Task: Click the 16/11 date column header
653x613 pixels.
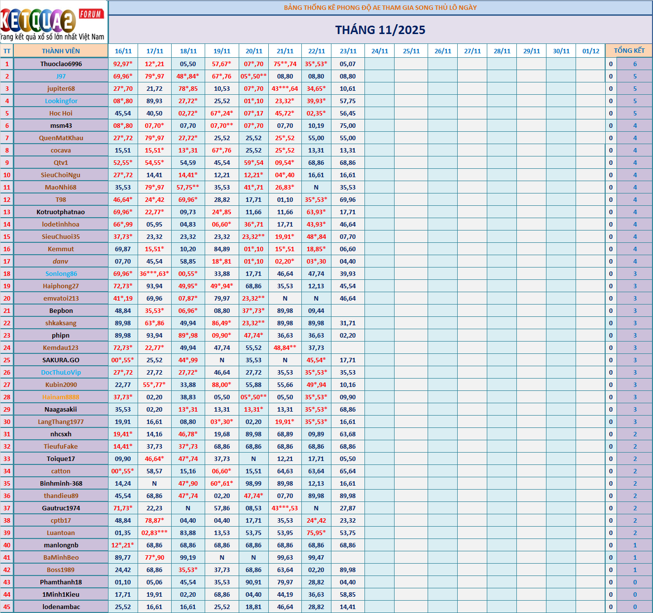Action: (x=123, y=51)
